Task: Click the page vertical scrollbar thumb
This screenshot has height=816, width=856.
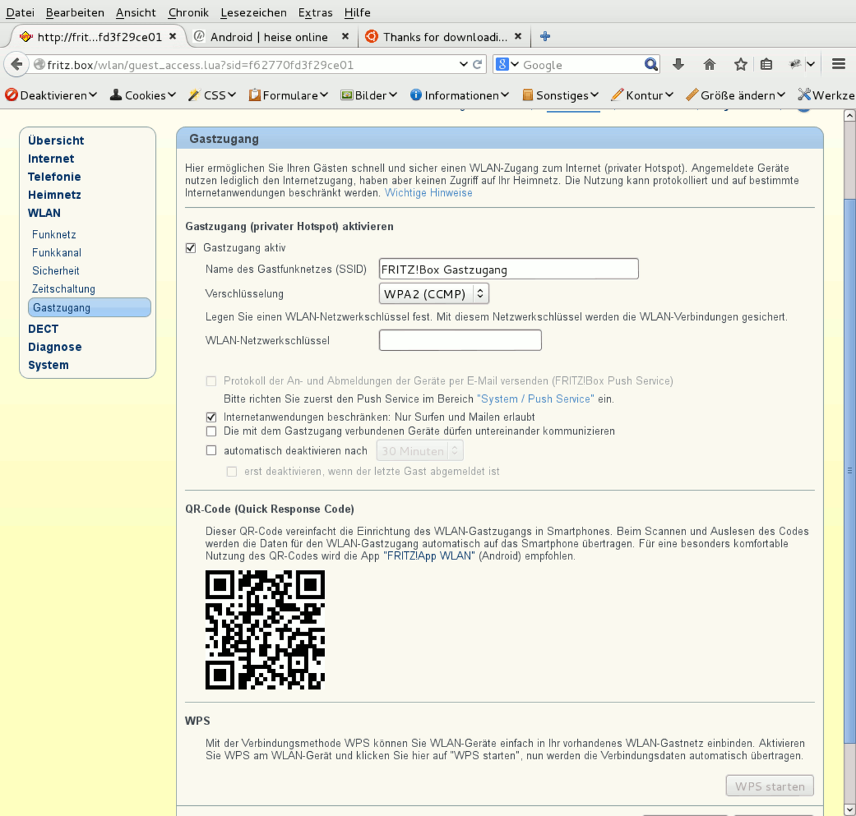Action: click(849, 470)
